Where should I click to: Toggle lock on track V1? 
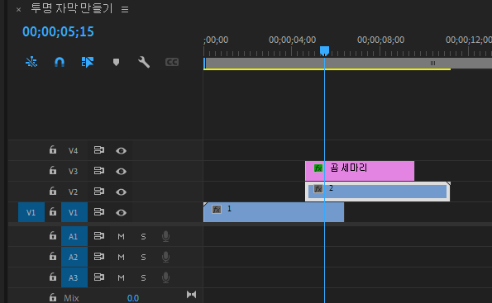click(53, 212)
